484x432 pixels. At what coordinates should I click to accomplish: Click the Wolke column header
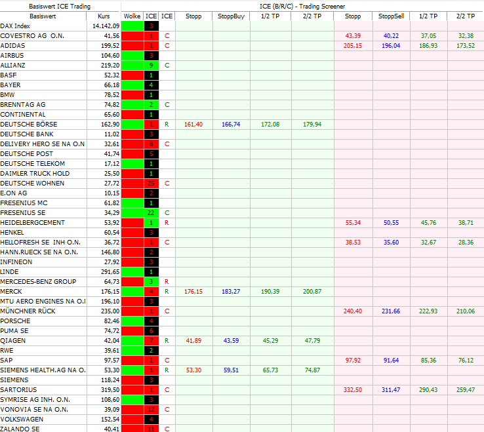[132, 16]
